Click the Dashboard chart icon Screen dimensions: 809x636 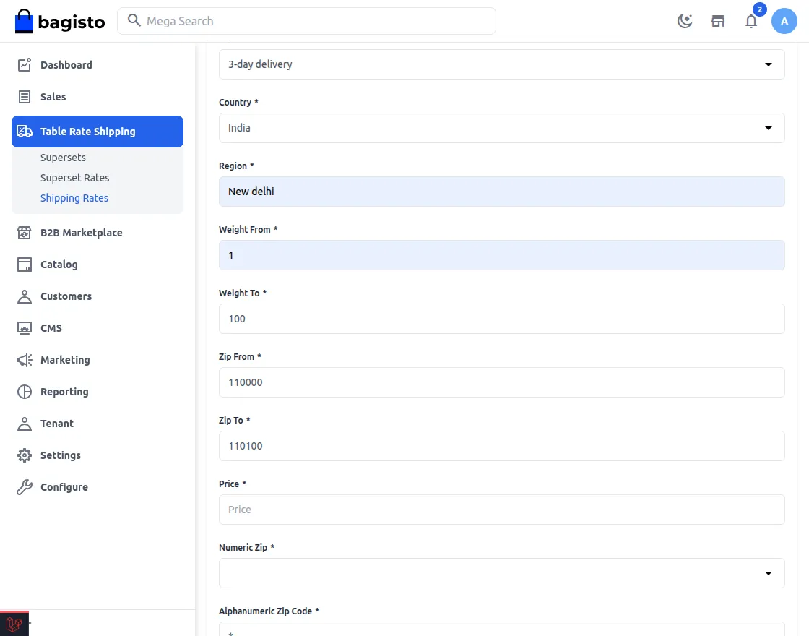[x=25, y=65]
